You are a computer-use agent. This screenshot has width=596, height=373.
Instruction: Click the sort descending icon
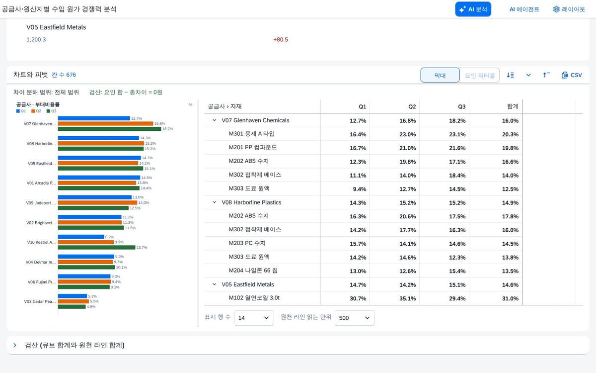pyautogui.click(x=510, y=75)
